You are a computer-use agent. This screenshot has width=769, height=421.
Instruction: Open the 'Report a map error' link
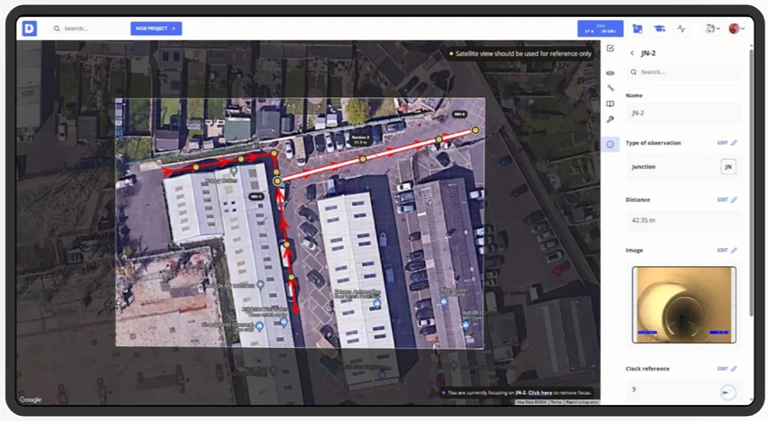point(582,402)
